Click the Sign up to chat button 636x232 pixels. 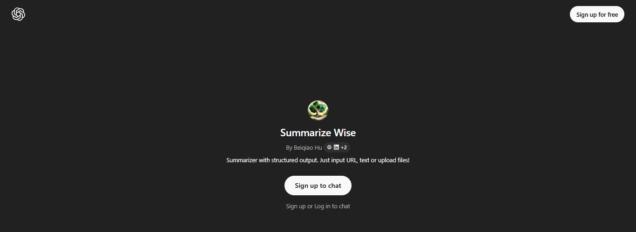pyautogui.click(x=318, y=186)
